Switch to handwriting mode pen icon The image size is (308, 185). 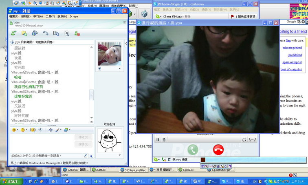[86, 156]
